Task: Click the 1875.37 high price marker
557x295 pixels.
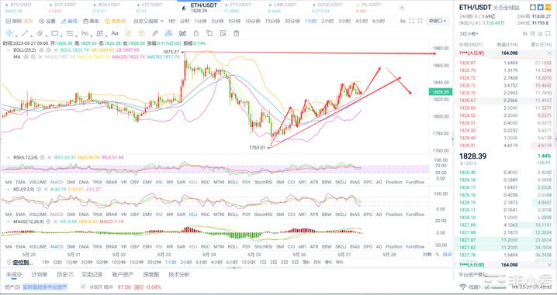Action: (170, 52)
